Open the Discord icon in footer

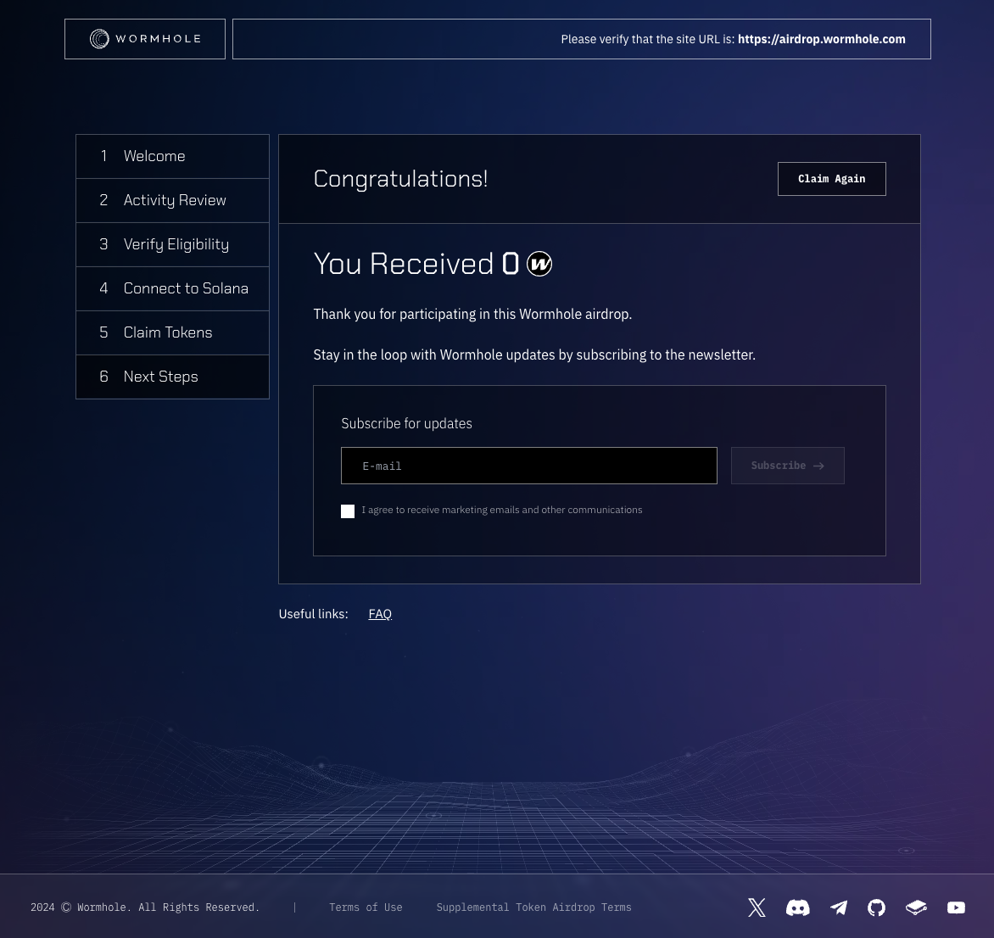click(x=797, y=907)
